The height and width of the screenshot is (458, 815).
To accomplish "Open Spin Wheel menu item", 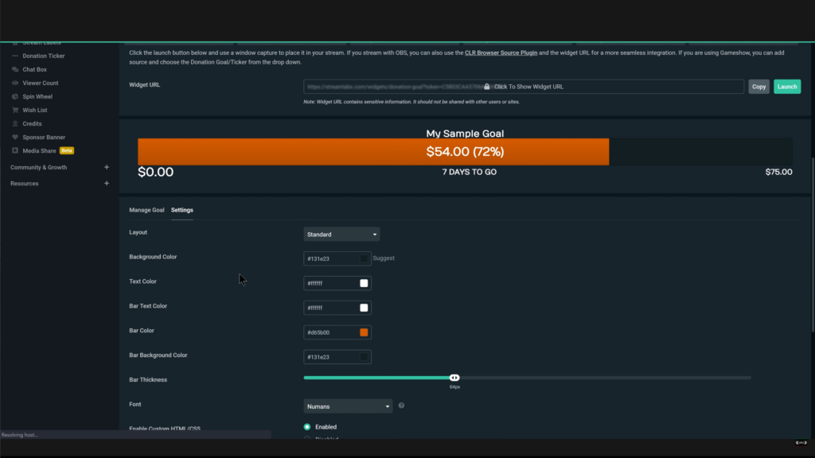I will [x=37, y=96].
